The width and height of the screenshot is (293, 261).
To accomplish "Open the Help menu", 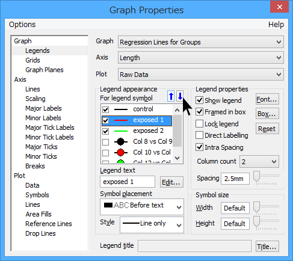I will pyautogui.click(x=276, y=25).
